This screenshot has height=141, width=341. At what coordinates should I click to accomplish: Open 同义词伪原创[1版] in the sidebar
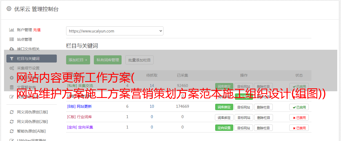point(32,112)
